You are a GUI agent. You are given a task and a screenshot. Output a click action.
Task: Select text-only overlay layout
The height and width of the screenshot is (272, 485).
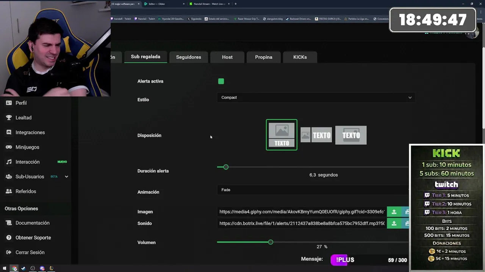point(351,135)
